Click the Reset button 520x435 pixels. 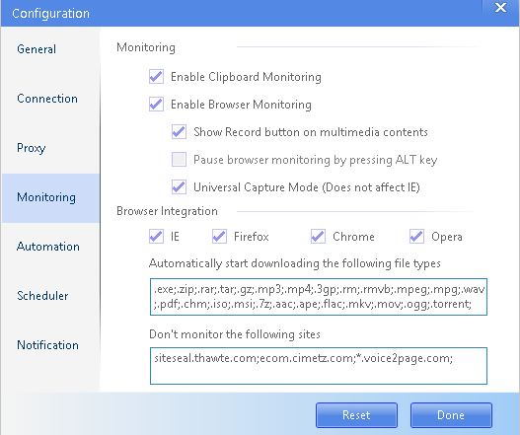pyautogui.click(x=356, y=415)
